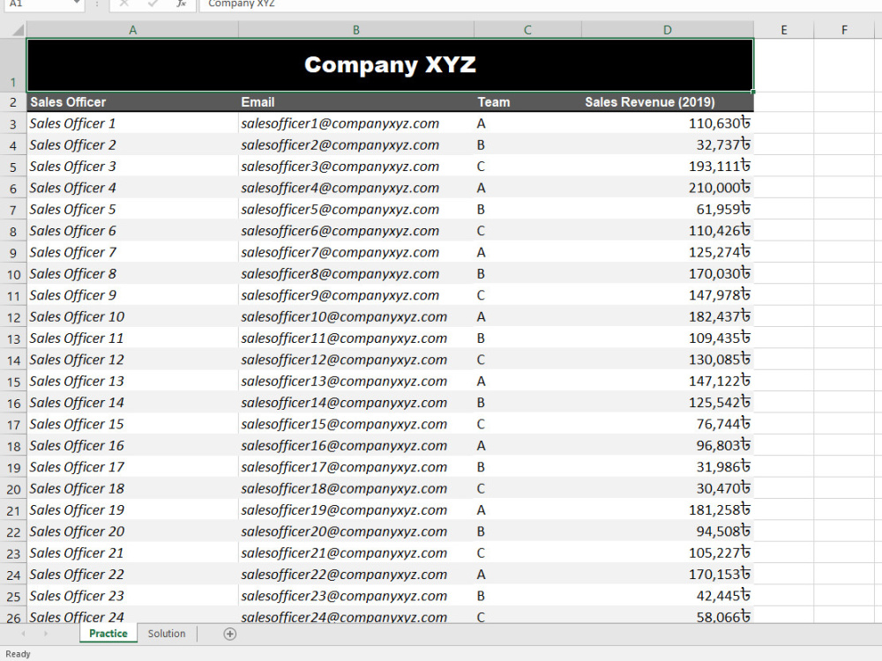Screen dimensions: 882x661
Task: Select cell containing Sales Officer 22
Action: coord(133,575)
